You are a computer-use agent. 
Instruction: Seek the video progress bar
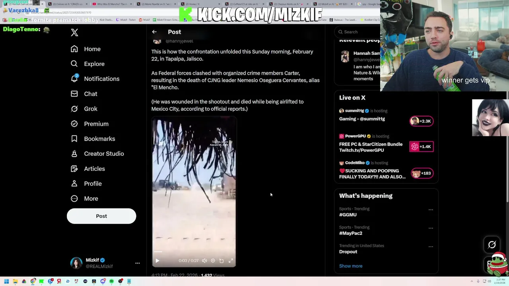(x=194, y=252)
